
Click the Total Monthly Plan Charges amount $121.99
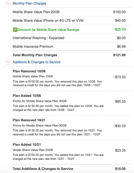pyautogui.click(x=119, y=55)
